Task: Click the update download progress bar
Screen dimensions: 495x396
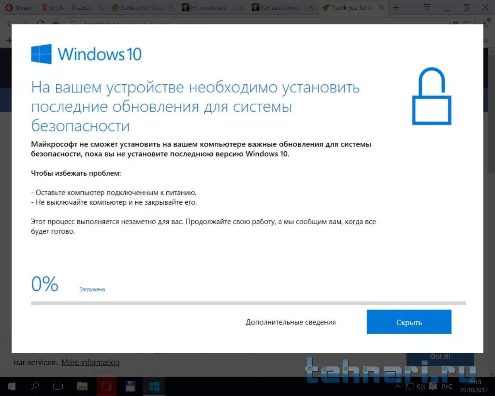Action: 248,303
